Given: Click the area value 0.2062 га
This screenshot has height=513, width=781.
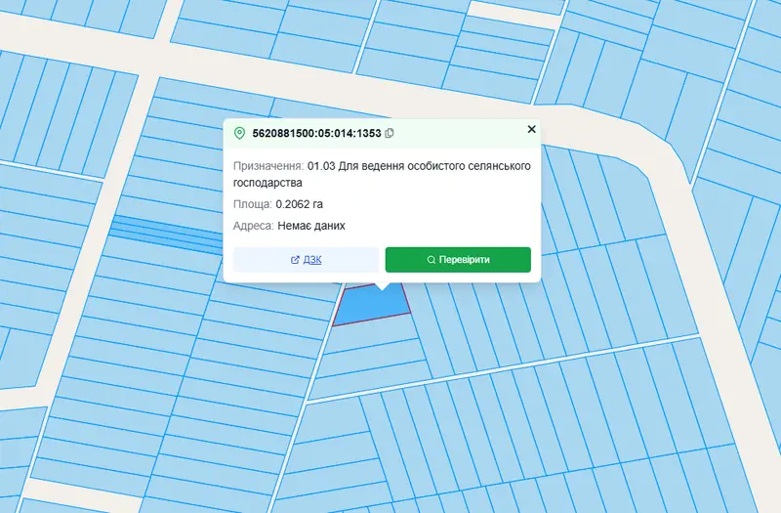Looking at the screenshot, I should click(300, 204).
